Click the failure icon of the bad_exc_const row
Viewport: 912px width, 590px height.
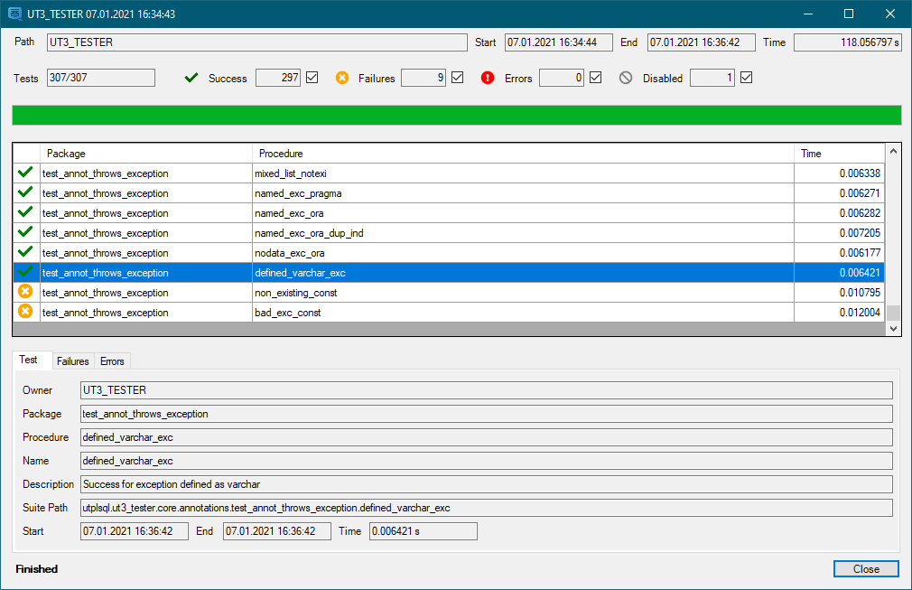pos(26,312)
